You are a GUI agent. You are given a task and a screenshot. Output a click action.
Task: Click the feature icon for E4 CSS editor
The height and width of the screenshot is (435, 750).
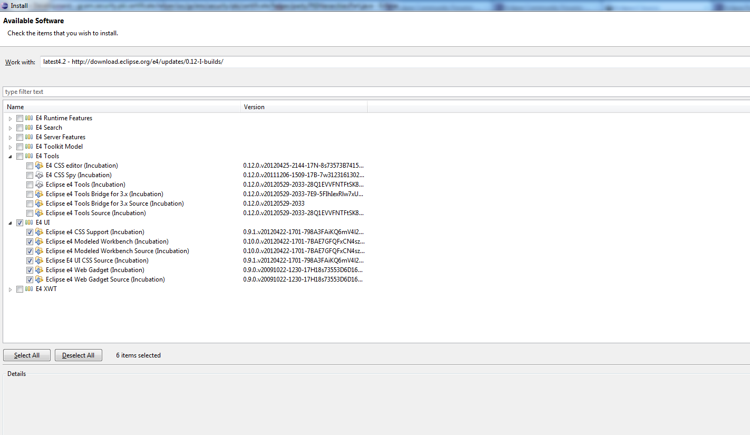coord(39,166)
